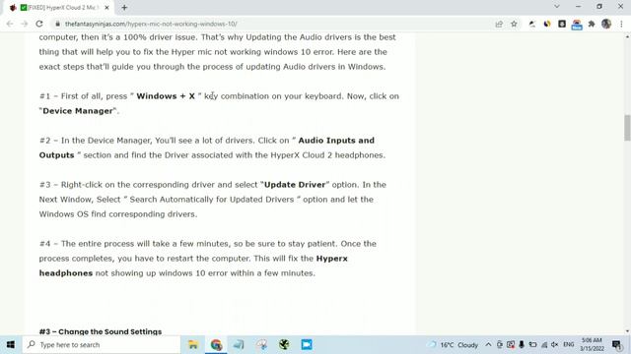Open the extension with the New badge

tap(577, 25)
